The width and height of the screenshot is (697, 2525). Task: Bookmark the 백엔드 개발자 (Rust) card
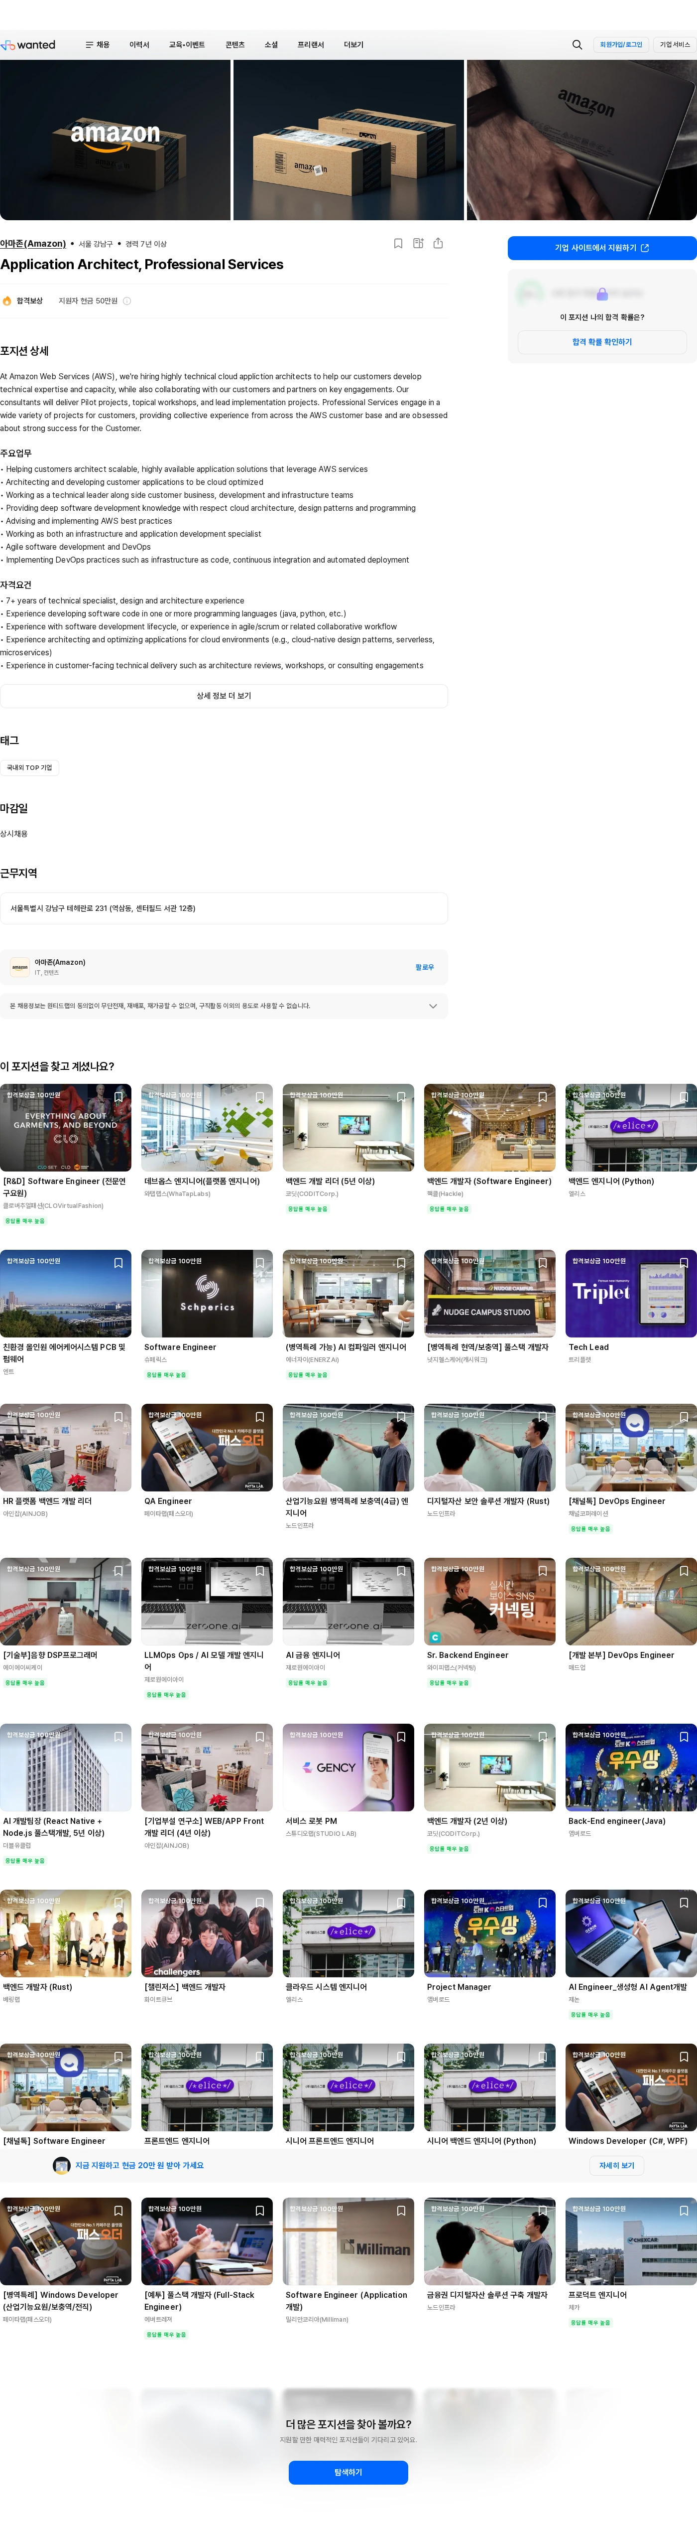tap(118, 1904)
